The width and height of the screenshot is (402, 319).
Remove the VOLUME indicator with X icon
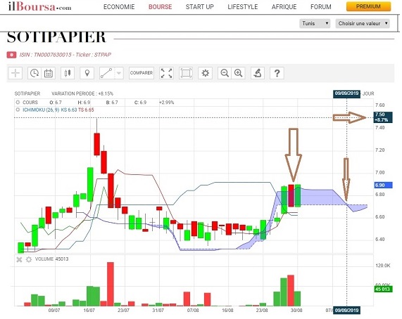(19, 260)
